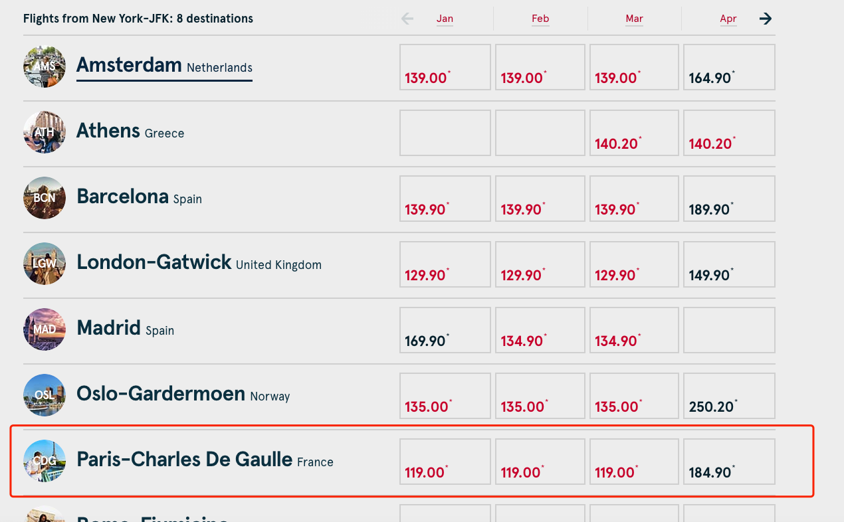Click the CDG Paris circular airport image

point(45,461)
